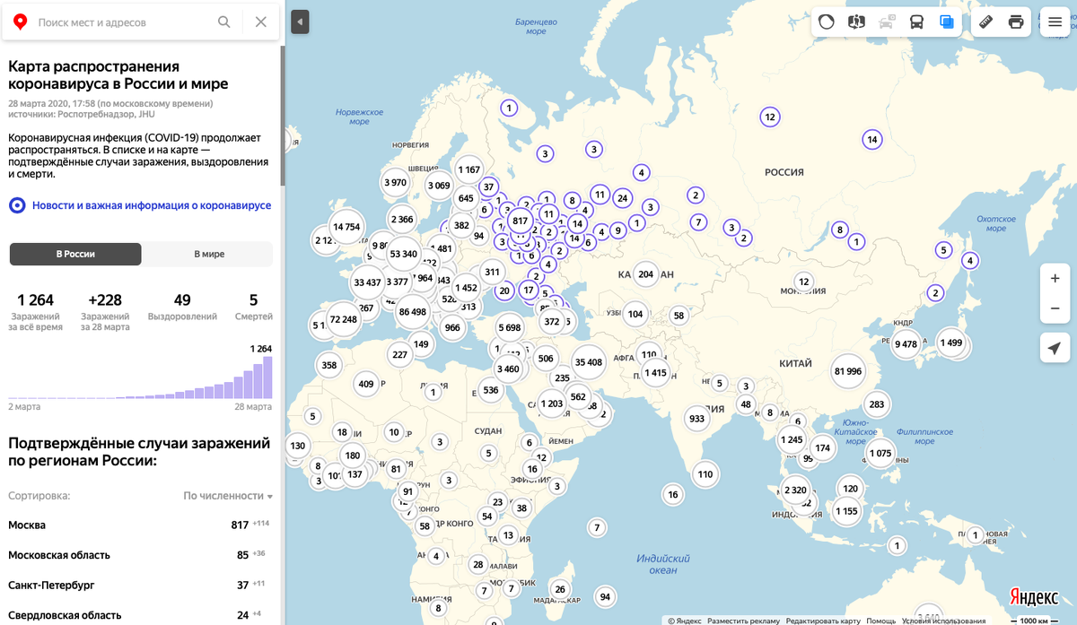This screenshot has width=1077, height=625.
Task: Click the 86 498 Italy cluster marker
Action: pyautogui.click(x=413, y=312)
